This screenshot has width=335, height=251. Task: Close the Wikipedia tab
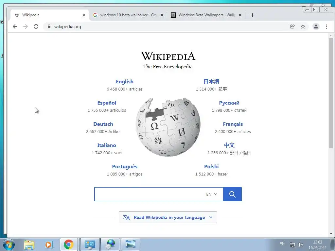pos(84,15)
